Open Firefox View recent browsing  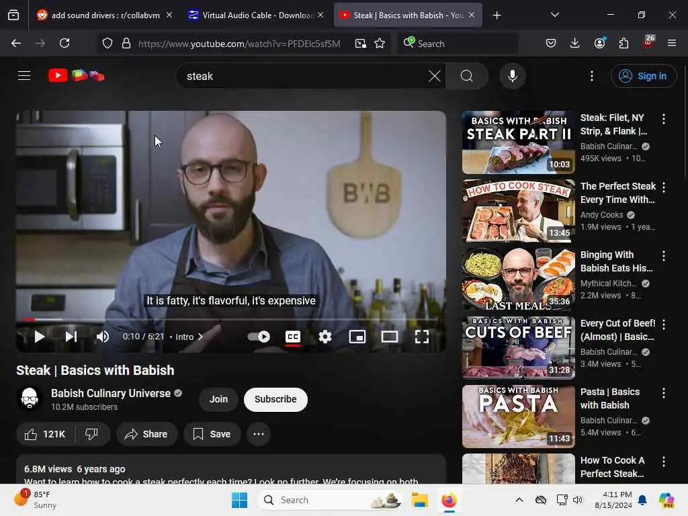click(13, 15)
